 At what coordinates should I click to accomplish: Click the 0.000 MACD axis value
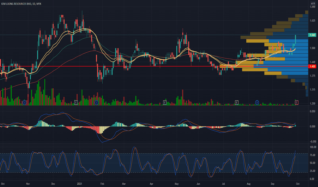(313, 126)
